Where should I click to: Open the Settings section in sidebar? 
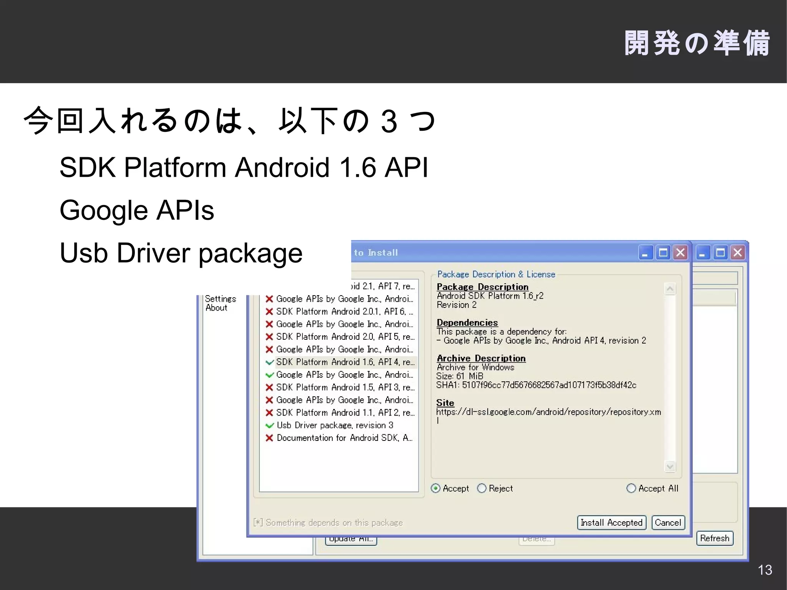click(220, 299)
